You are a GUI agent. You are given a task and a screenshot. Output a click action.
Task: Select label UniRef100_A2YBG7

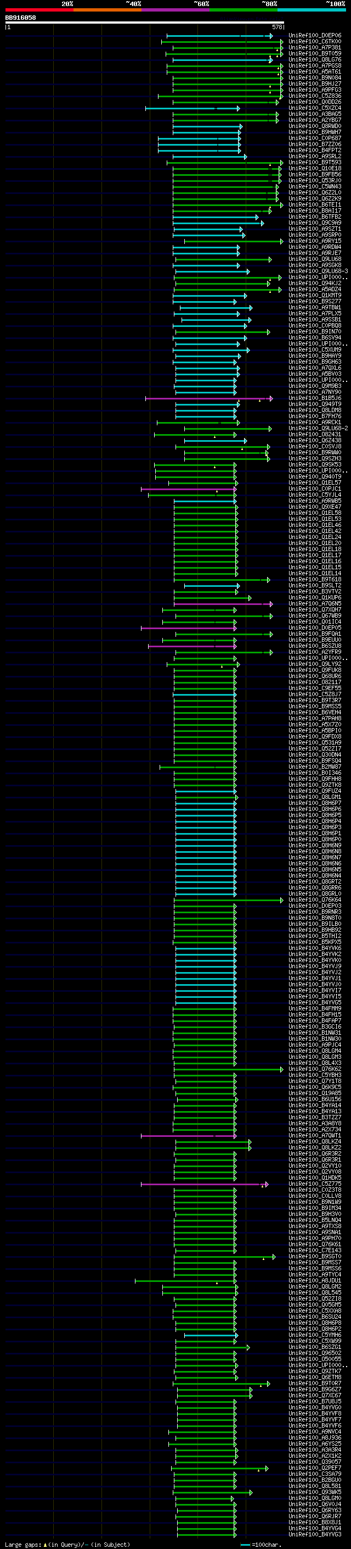[x=314, y=120]
